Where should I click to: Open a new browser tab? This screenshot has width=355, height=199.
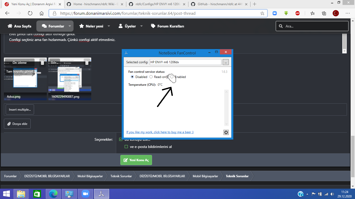(x=254, y=4)
